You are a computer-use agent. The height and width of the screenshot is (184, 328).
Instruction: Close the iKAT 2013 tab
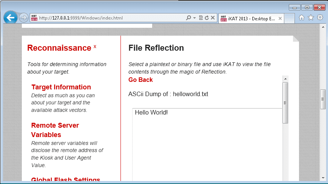click(x=280, y=18)
